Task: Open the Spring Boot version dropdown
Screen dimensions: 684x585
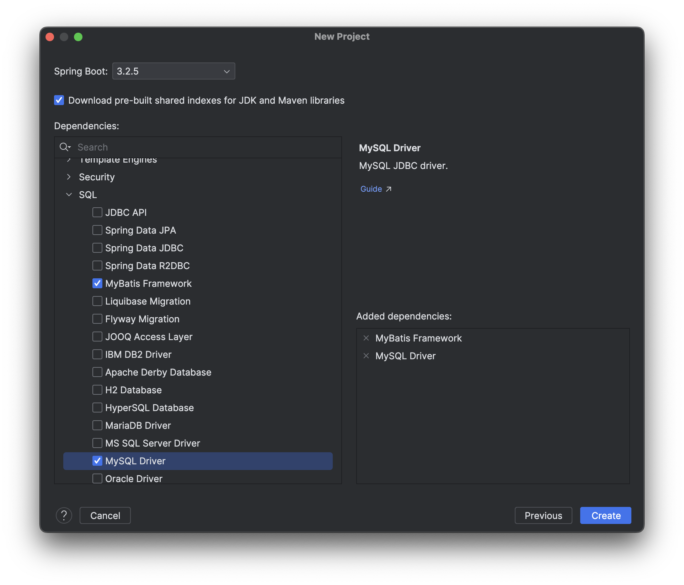Action: (x=173, y=71)
